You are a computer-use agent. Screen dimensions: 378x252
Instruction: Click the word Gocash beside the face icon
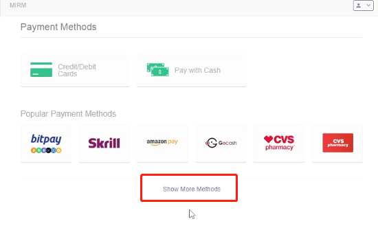pyautogui.click(x=227, y=143)
